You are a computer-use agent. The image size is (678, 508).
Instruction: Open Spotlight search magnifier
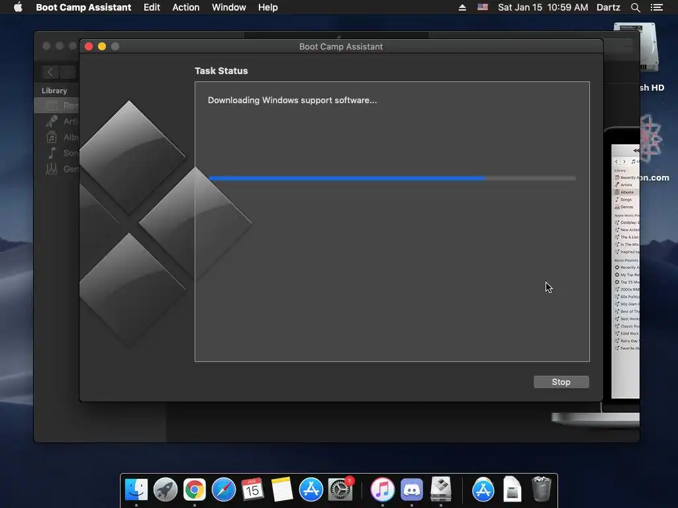click(x=635, y=7)
